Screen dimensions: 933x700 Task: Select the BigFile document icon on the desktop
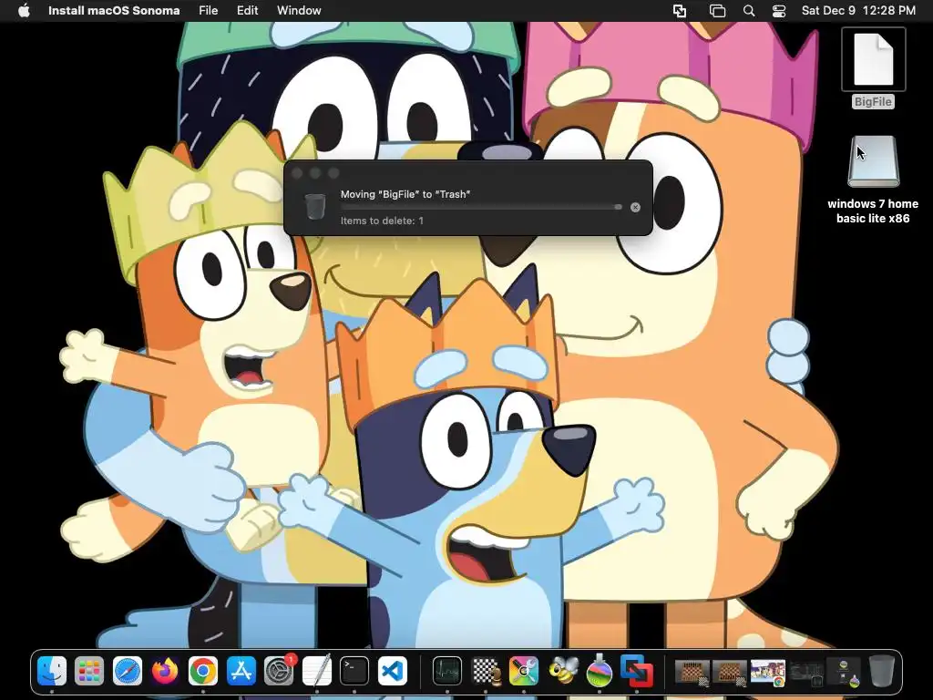click(x=873, y=59)
